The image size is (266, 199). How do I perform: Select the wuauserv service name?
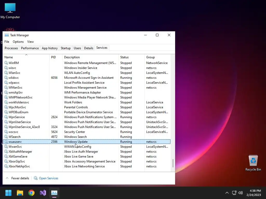pyautogui.click(x=15, y=142)
